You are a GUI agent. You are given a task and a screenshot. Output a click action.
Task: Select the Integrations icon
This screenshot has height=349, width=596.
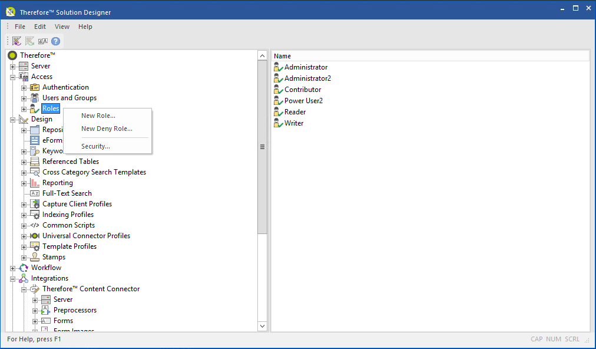[x=24, y=278]
